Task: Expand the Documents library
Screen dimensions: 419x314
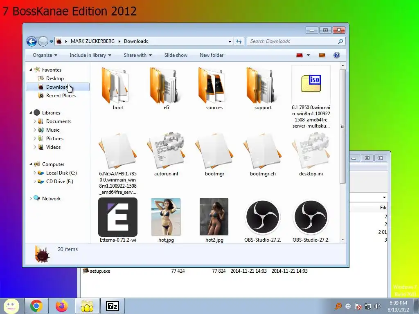Action: pos(35,121)
